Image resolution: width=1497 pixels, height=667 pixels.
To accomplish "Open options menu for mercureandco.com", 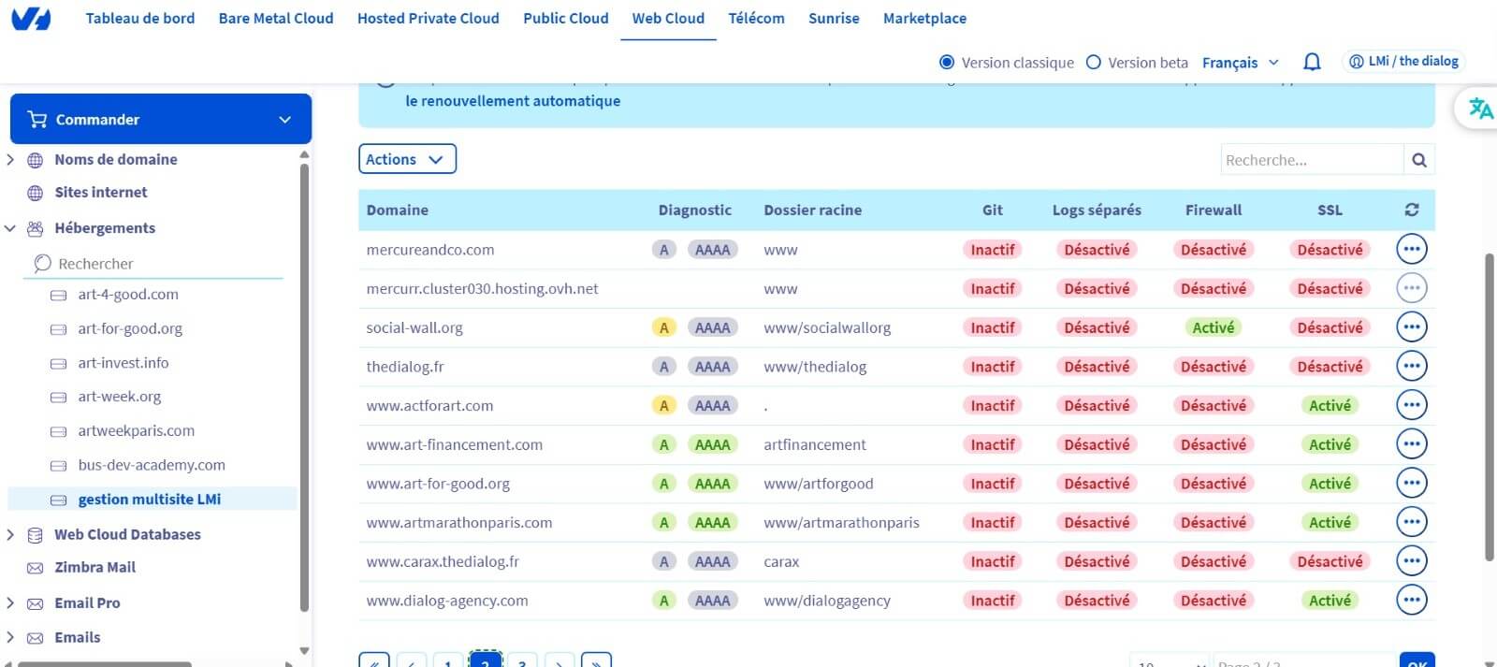I will point(1411,249).
